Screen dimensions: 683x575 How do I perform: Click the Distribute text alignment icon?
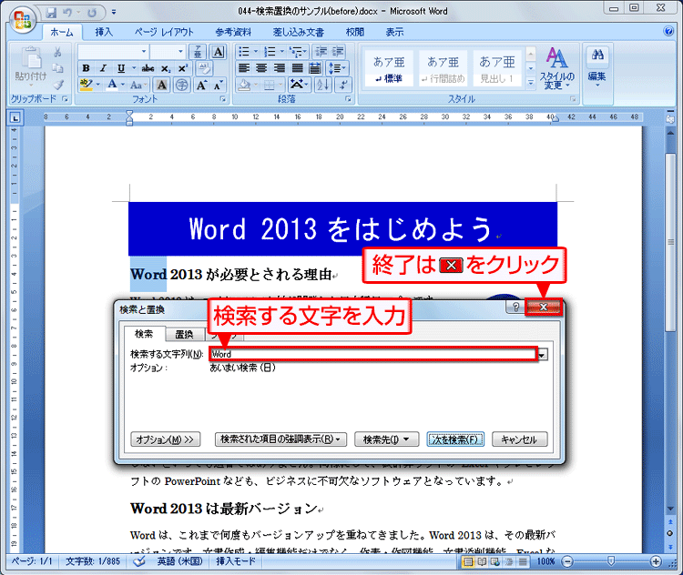click(314, 68)
